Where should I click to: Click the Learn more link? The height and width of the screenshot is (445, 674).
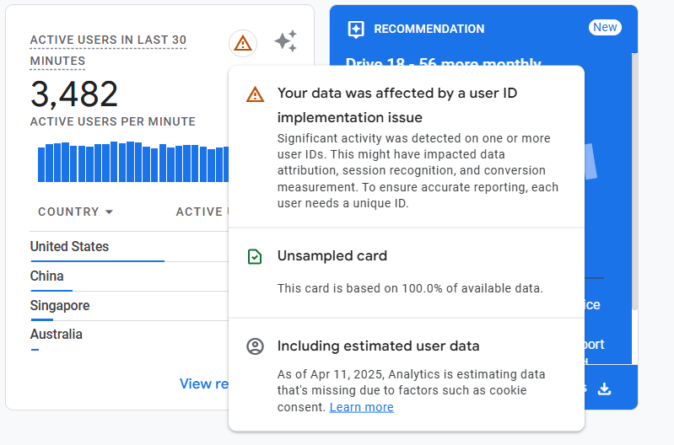click(x=361, y=407)
